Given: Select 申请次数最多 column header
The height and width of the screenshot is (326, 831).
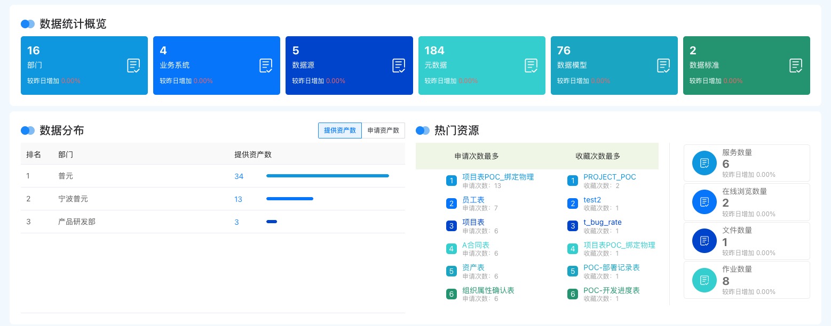Looking at the screenshot, I should click(477, 156).
